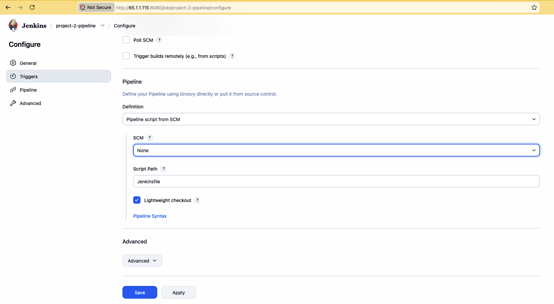Open help for Trigger builds remotely

click(x=232, y=56)
